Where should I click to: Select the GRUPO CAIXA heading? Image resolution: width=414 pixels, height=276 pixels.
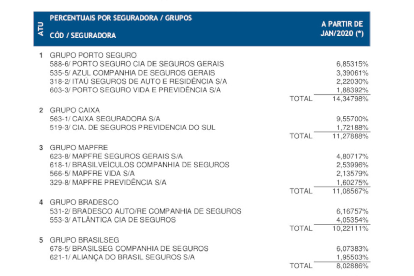(75, 110)
